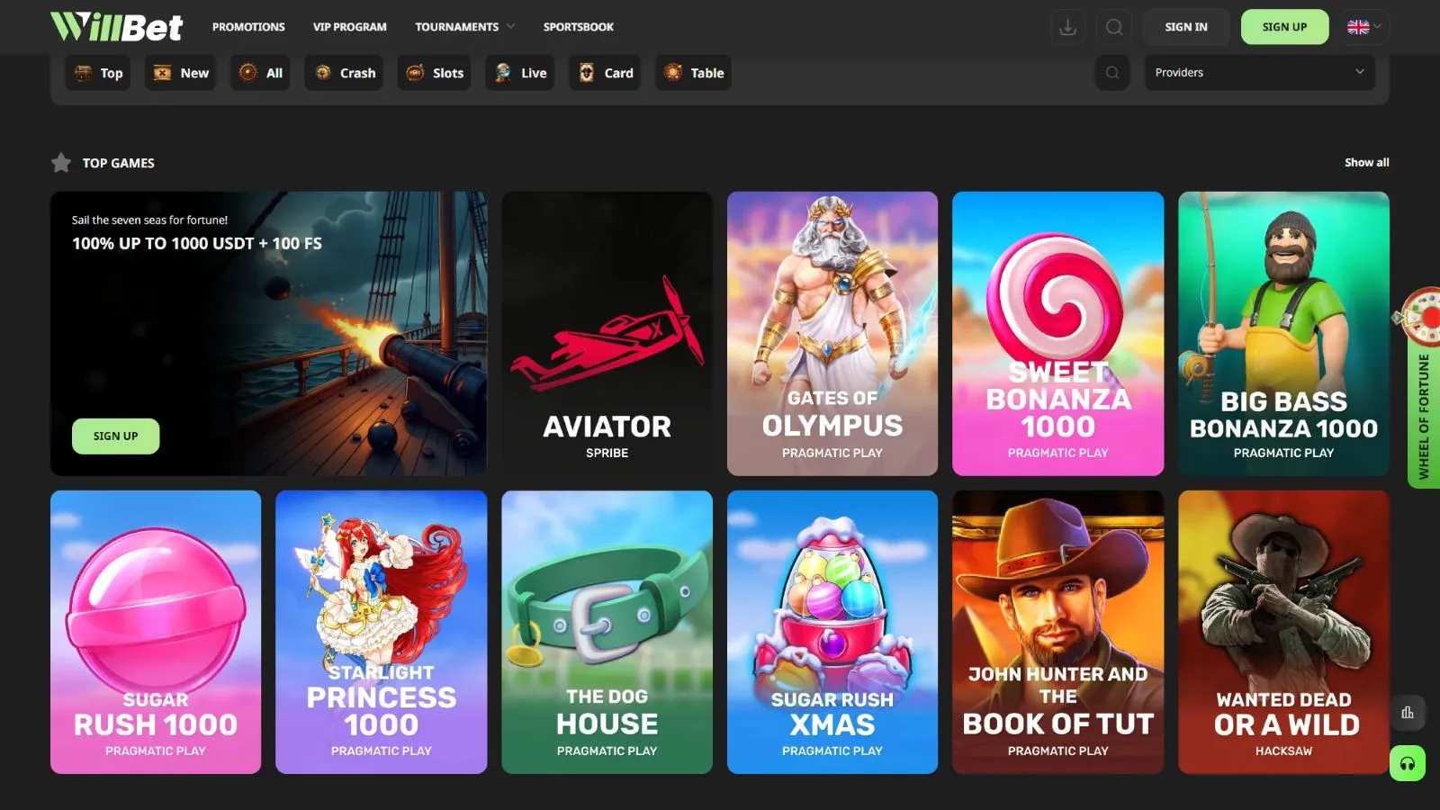The height and width of the screenshot is (810, 1440).
Task: Select the Crash games category
Action: (346, 73)
